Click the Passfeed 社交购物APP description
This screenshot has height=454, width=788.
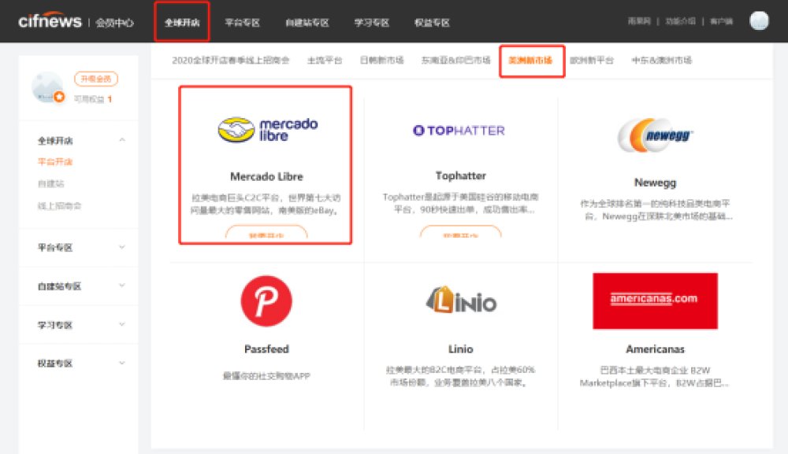point(266,376)
